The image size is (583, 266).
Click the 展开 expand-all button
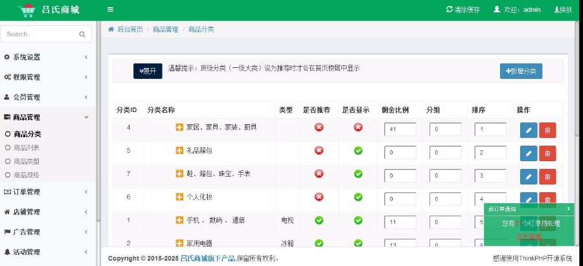(148, 71)
